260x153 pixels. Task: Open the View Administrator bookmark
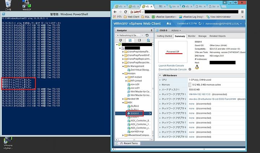pyautogui.click(x=218, y=17)
